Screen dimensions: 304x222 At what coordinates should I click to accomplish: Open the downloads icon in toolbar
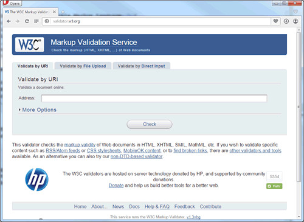(x=286, y=21)
